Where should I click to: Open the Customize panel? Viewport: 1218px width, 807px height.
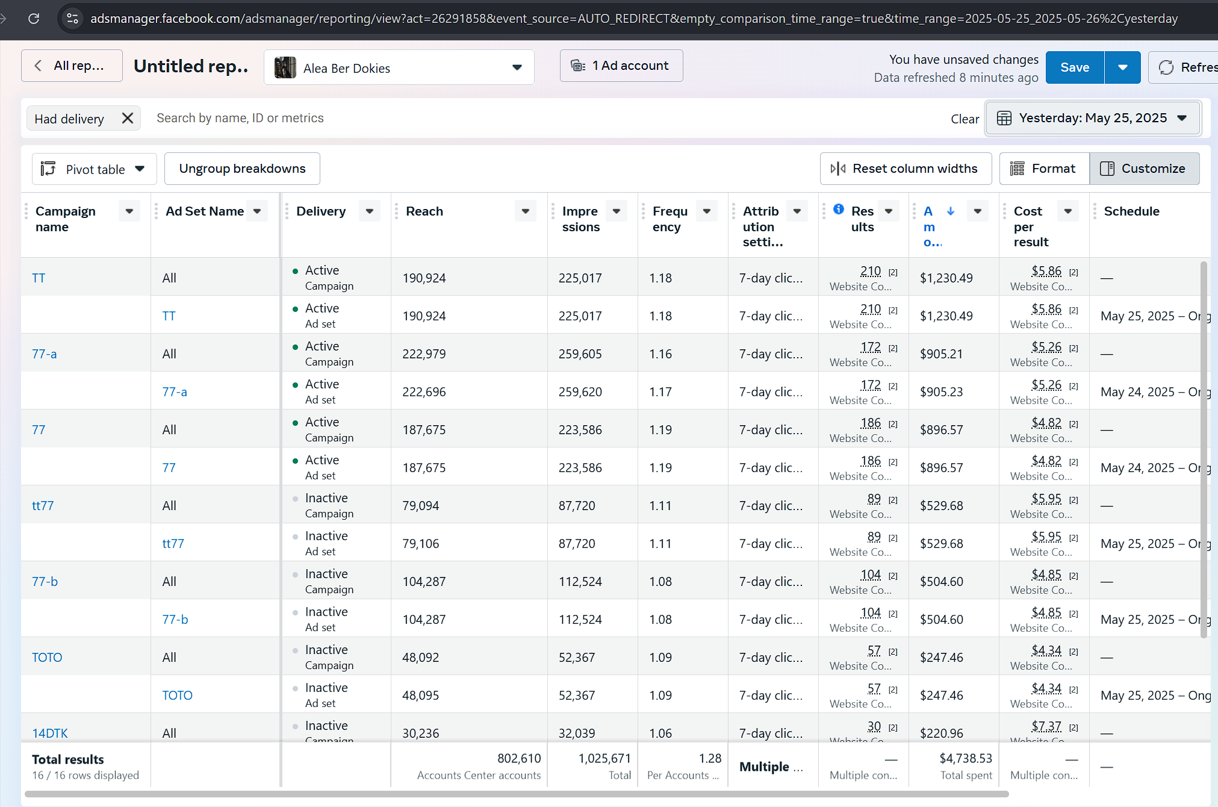[1144, 169]
